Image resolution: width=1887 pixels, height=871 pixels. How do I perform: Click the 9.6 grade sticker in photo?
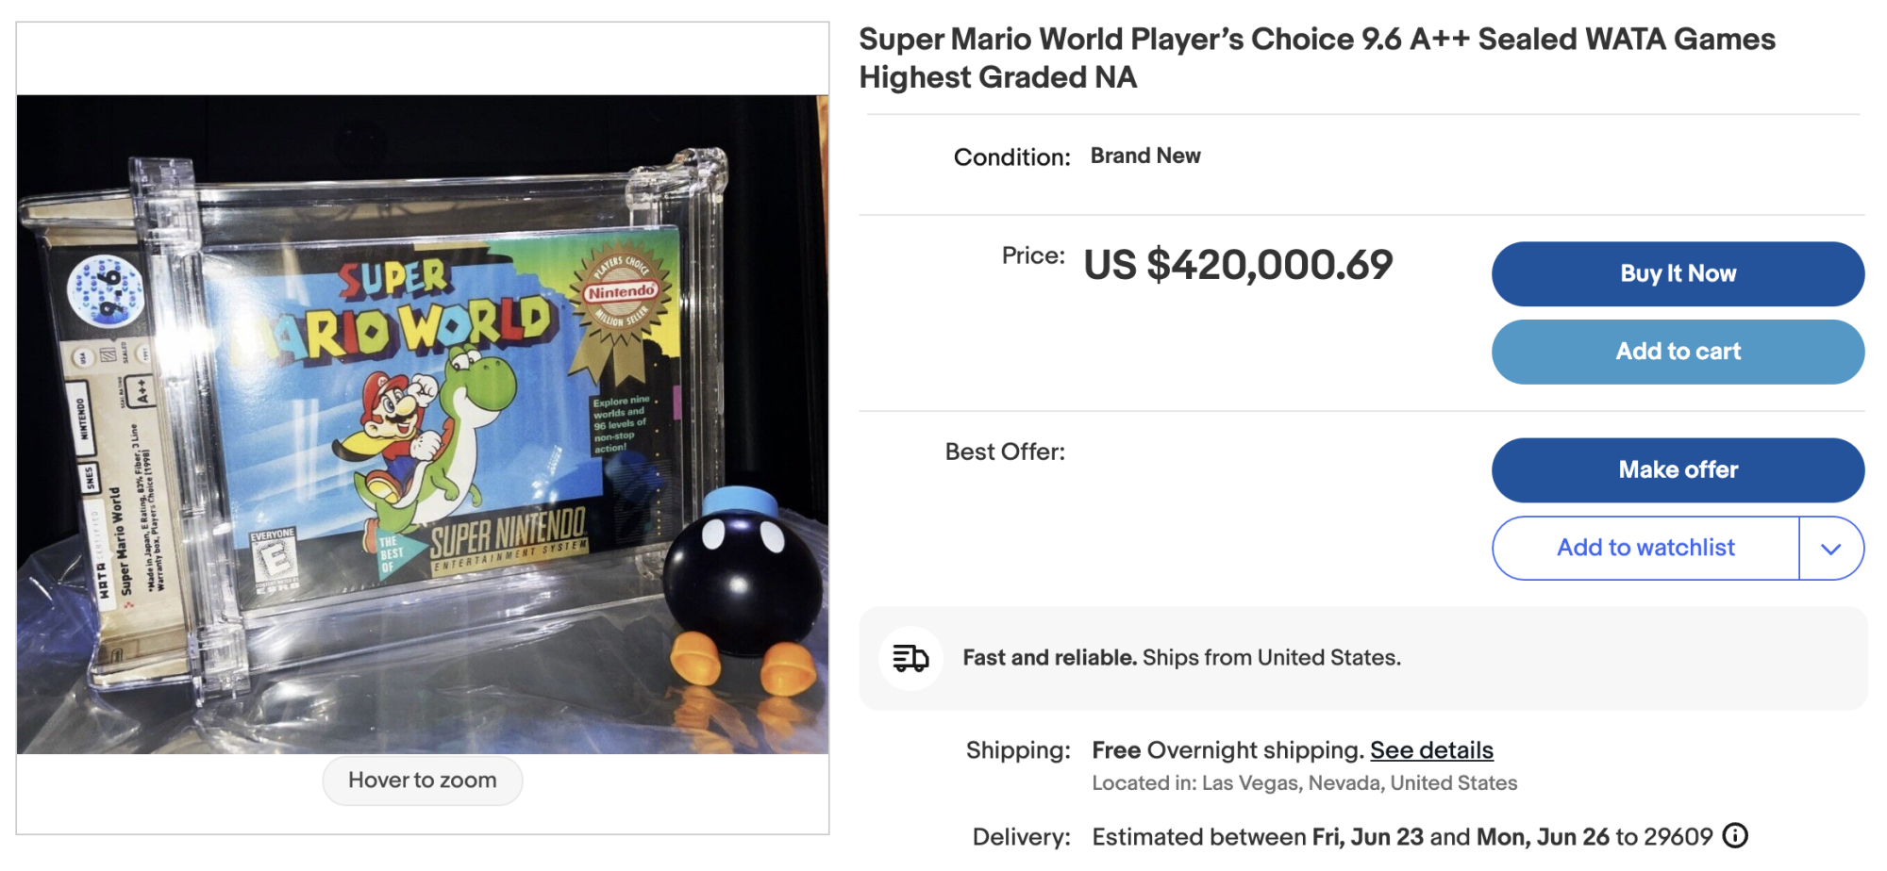pos(106,289)
